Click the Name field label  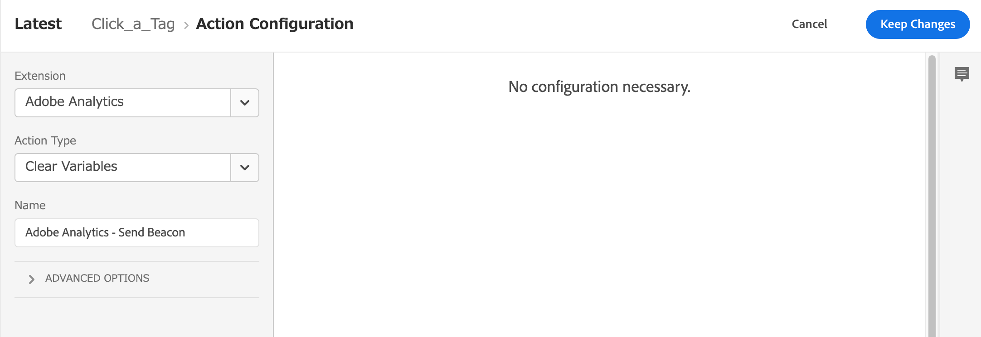[30, 205]
